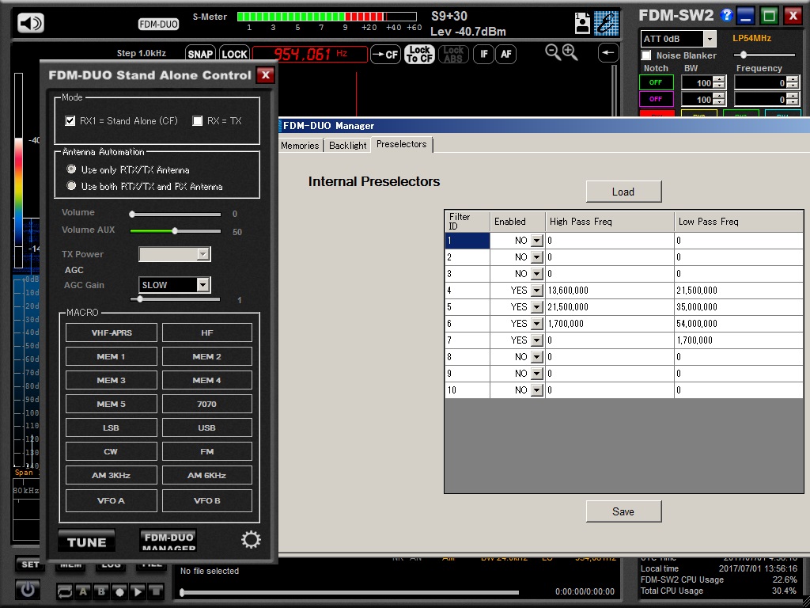Image resolution: width=810 pixels, height=608 pixels.
Task: Open the Enabled dropdown for filter 1
Action: point(537,241)
